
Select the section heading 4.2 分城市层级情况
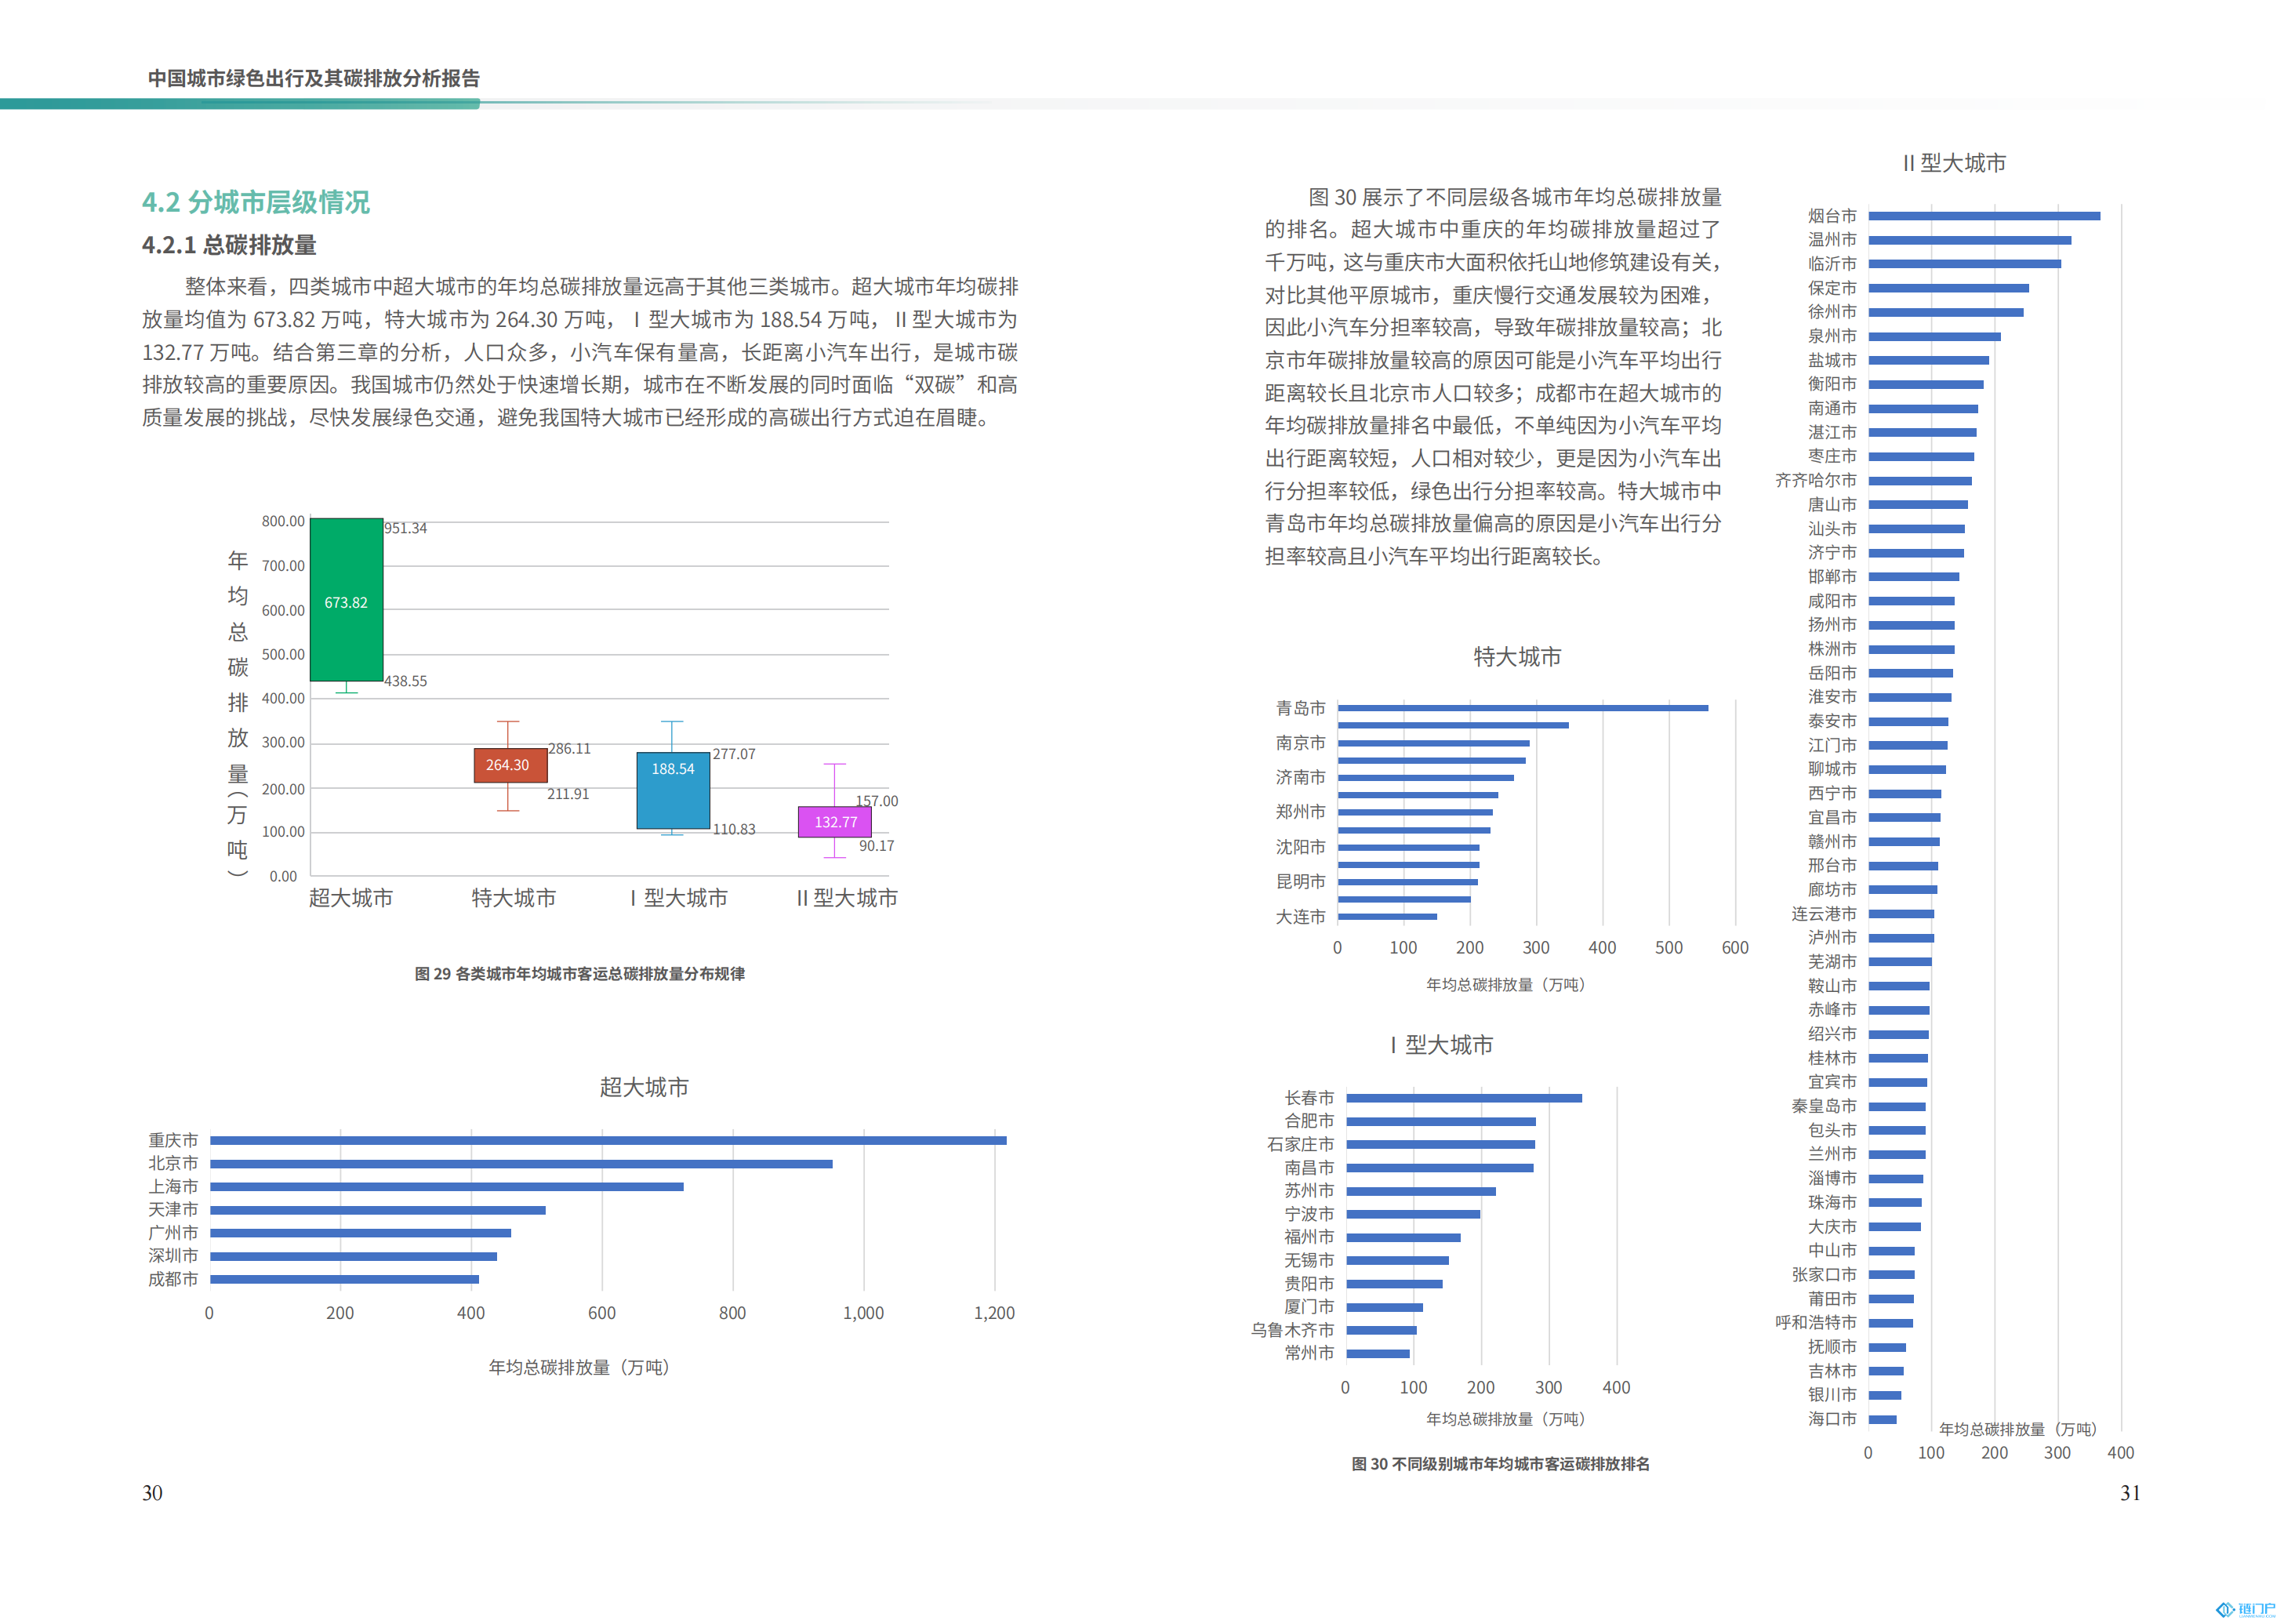(x=256, y=202)
